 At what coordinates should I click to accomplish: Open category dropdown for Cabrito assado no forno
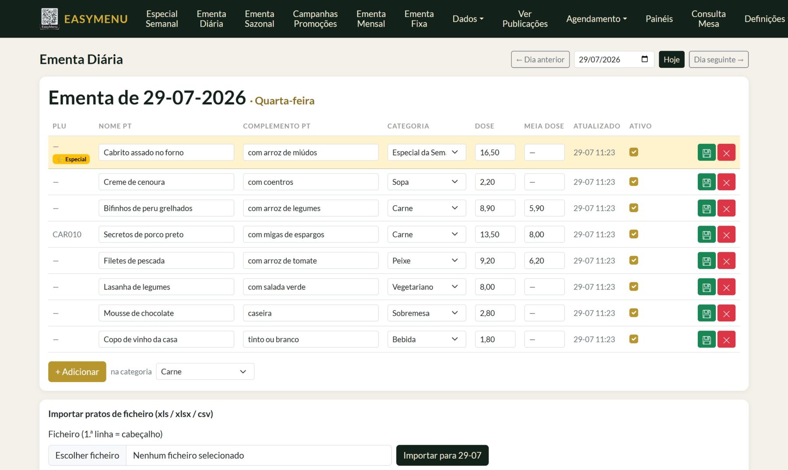pos(426,152)
